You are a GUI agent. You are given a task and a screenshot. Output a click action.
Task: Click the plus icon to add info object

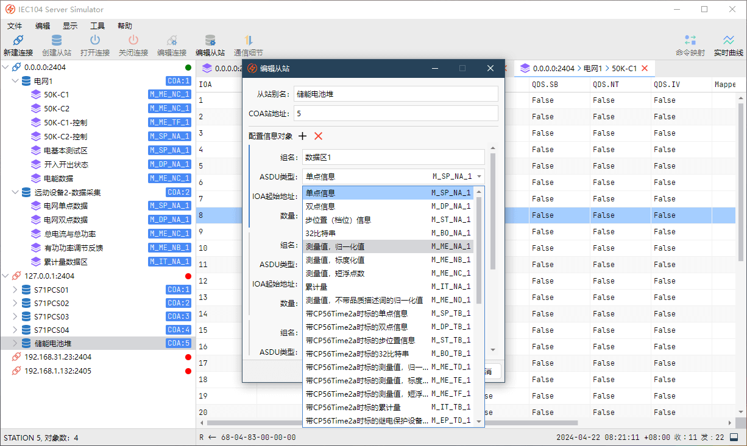pyautogui.click(x=303, y=136)
